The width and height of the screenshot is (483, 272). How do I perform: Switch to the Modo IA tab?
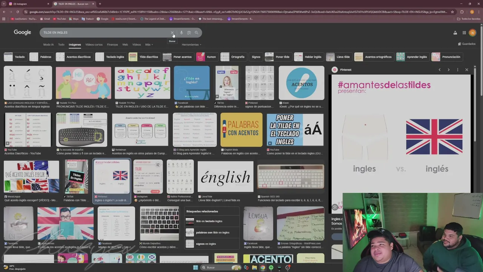[48, 45]
